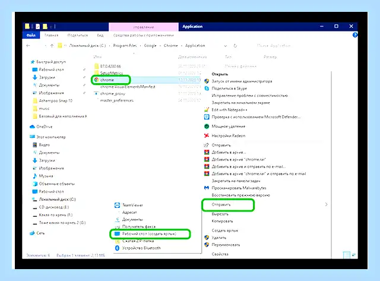The height and width of the screenshot is (281, 380).
Task: Select Сжатая ZIP-папка in submenu
Action: pyautogui.click(x=138, y=241)
